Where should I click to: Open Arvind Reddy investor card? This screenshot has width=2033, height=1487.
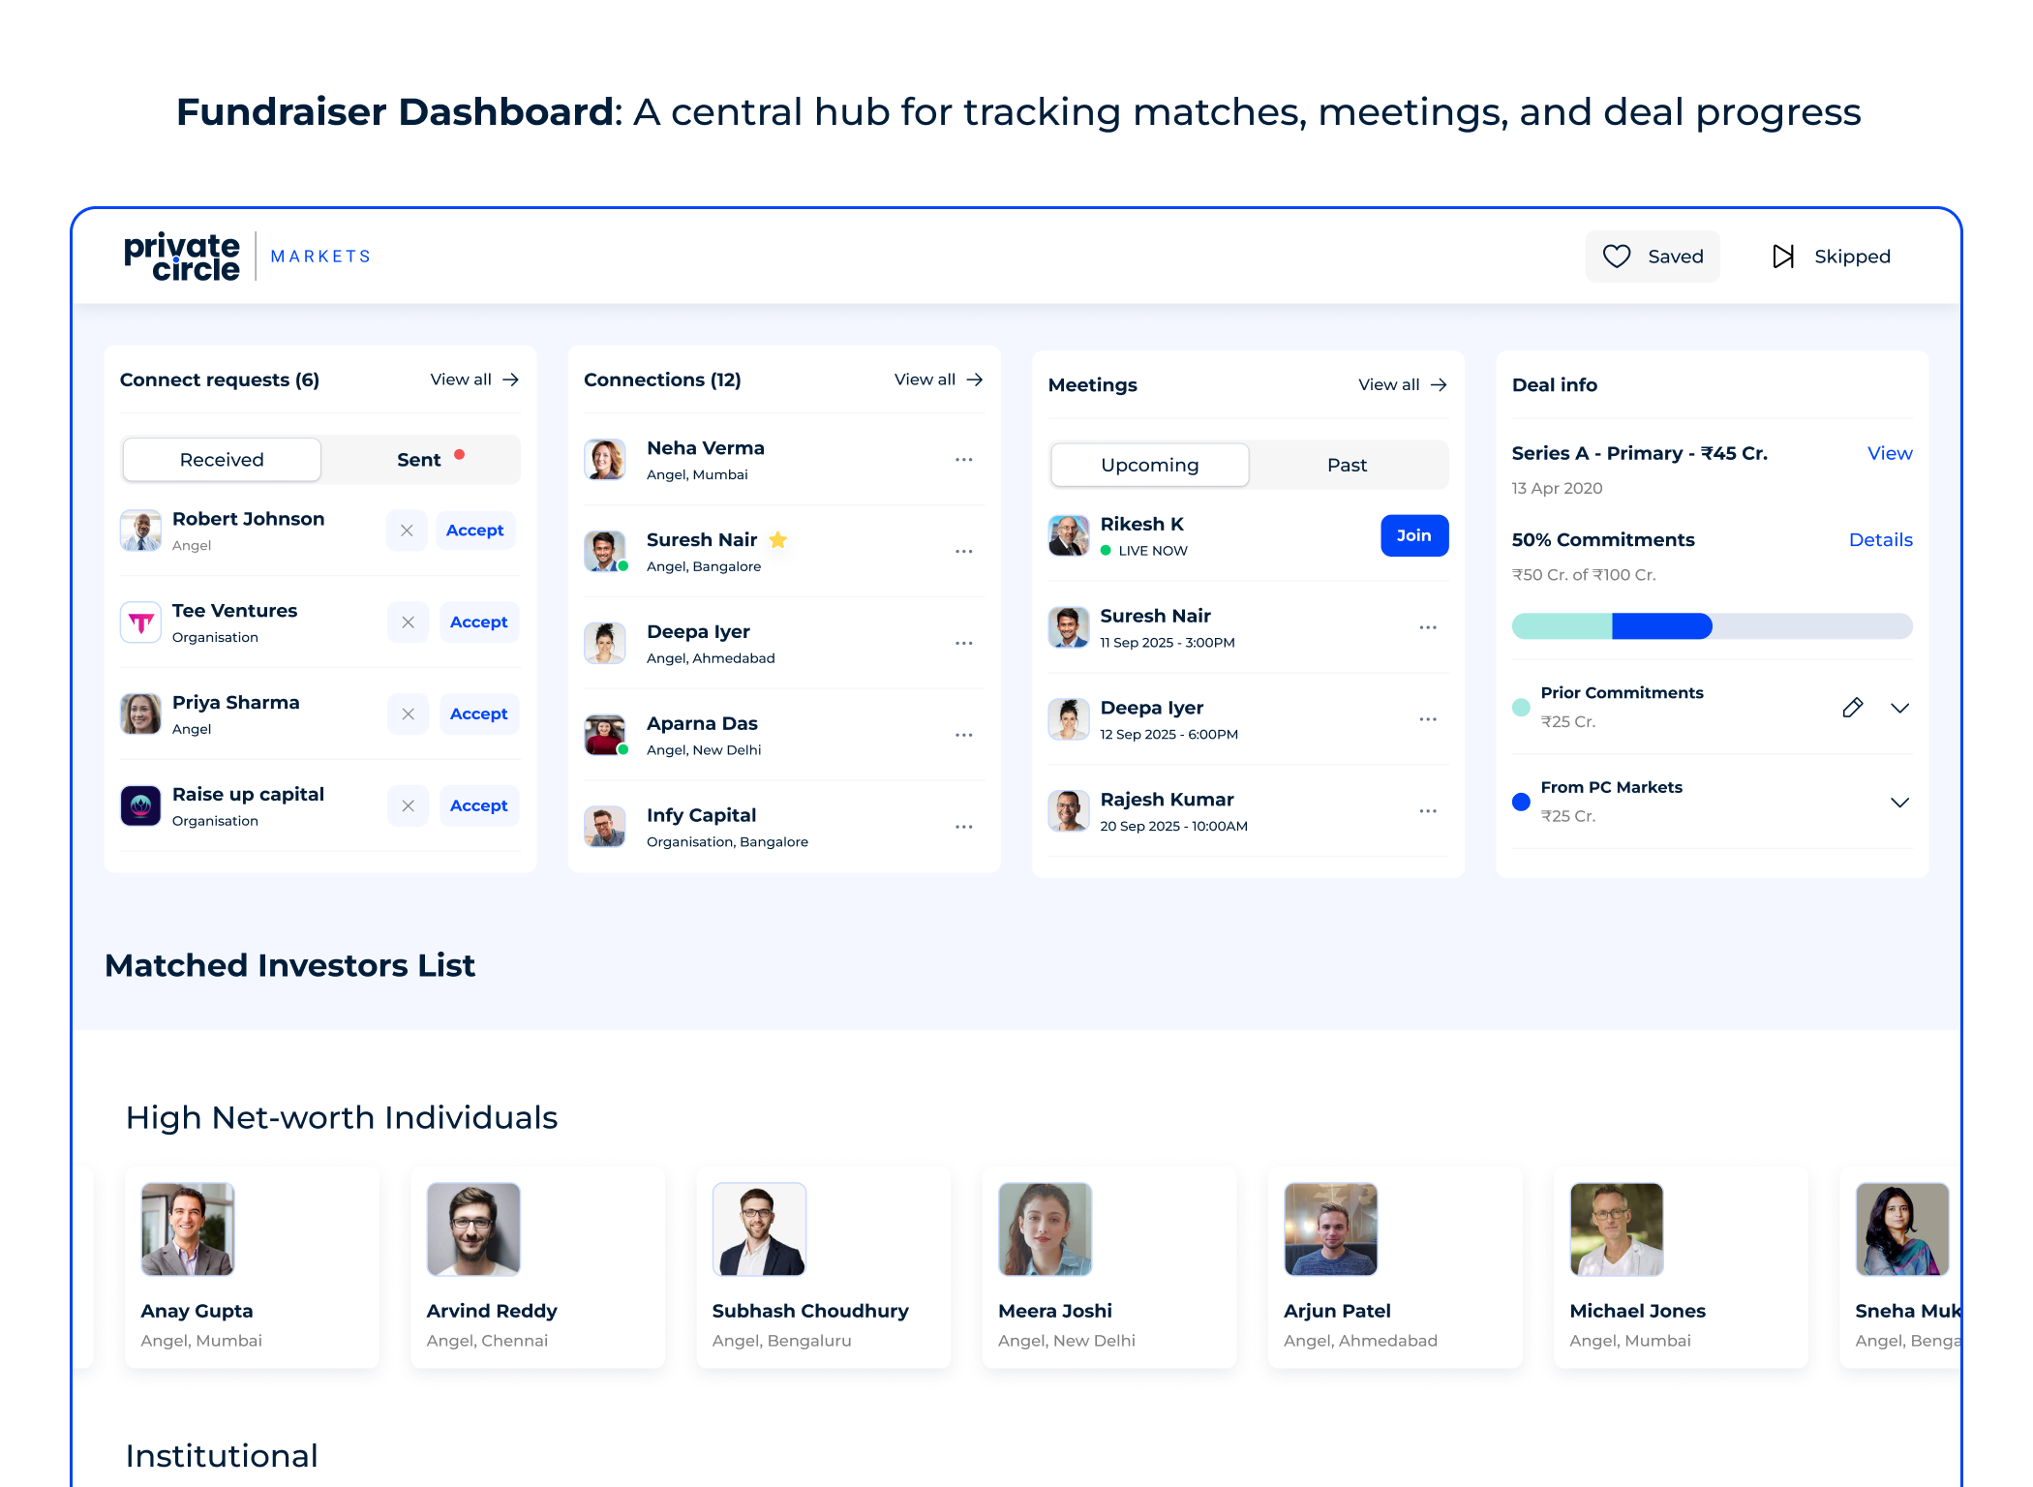(537, 1267)
